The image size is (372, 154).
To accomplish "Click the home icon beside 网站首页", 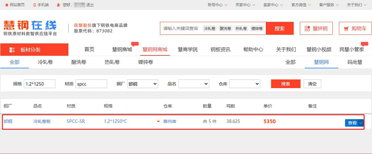I will (7, 5).
